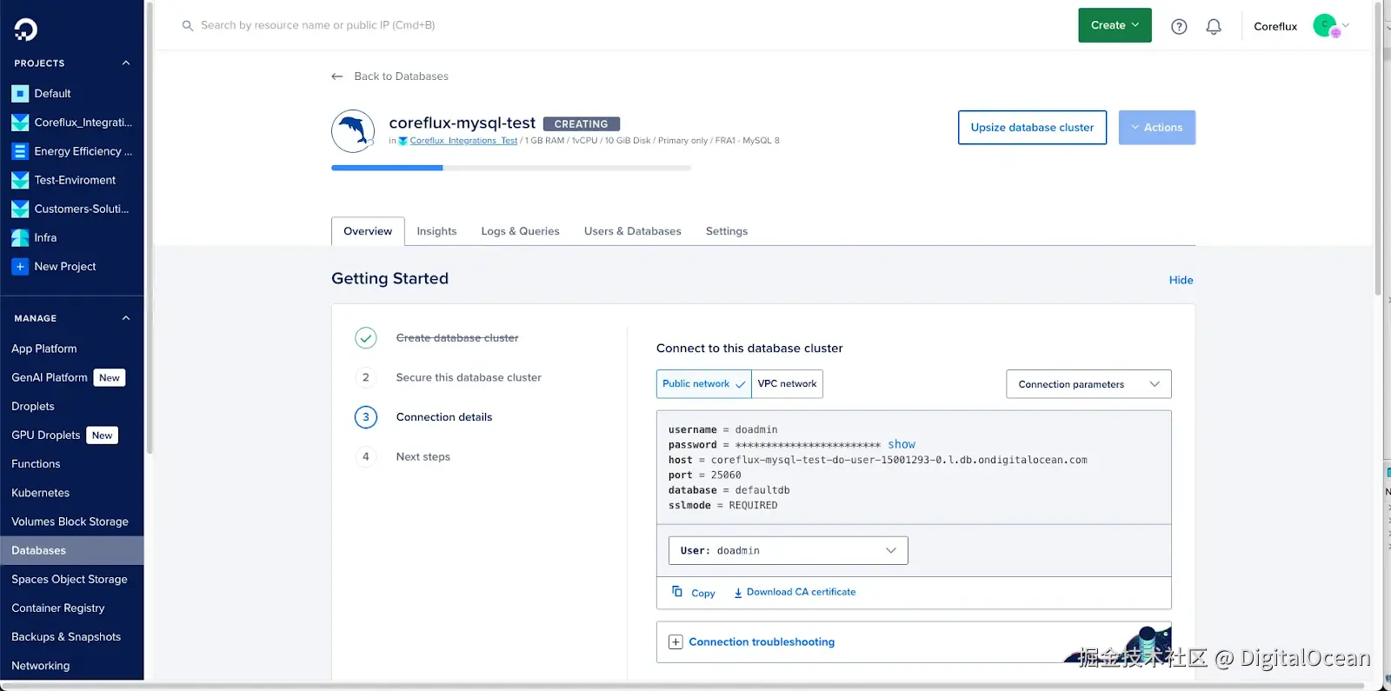Select Next steps item
The image size is (1391, 691).
point(423,456)
